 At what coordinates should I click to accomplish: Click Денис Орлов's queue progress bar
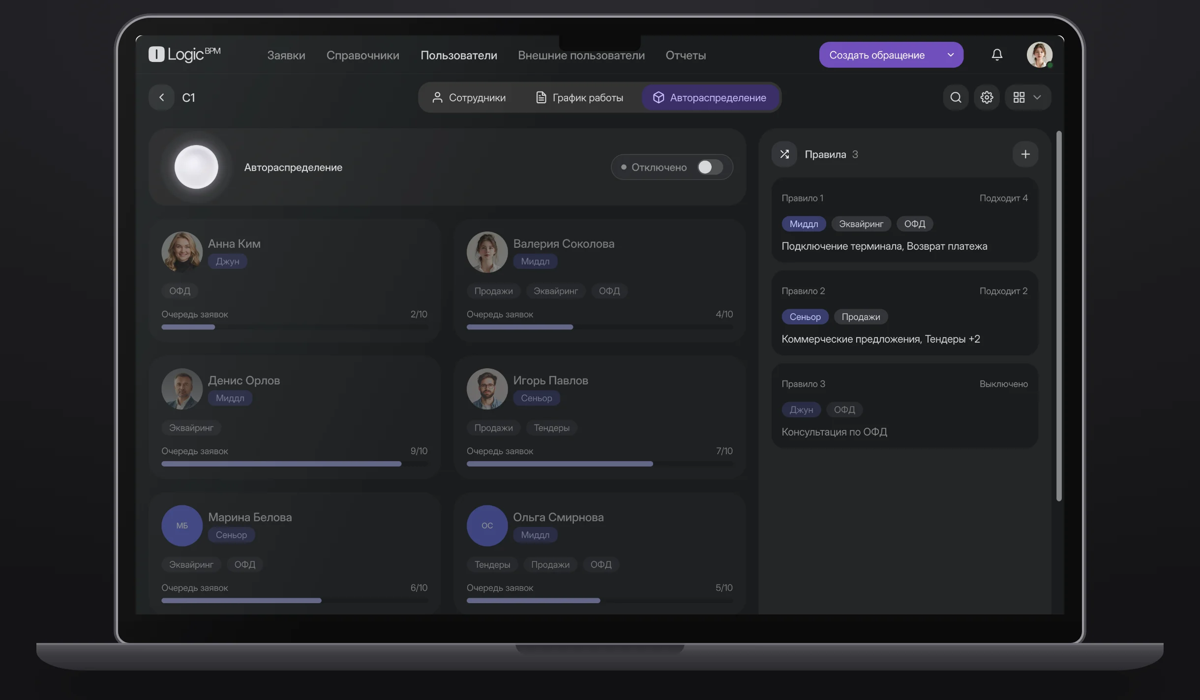pyautogui.click(x=295, y=464)
